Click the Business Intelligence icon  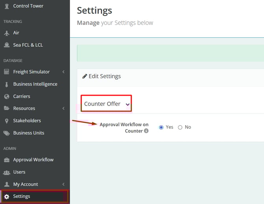[6, 84]
